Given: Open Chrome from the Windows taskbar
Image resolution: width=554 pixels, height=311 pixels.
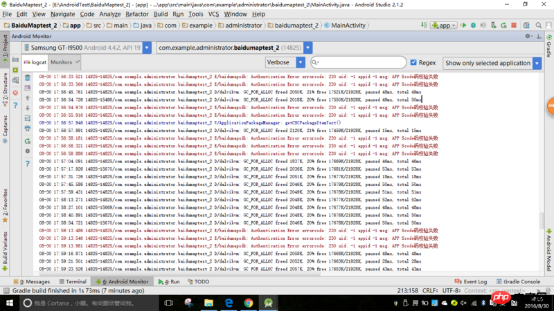Looking at the screenshot, I should (x=249, y=303).
